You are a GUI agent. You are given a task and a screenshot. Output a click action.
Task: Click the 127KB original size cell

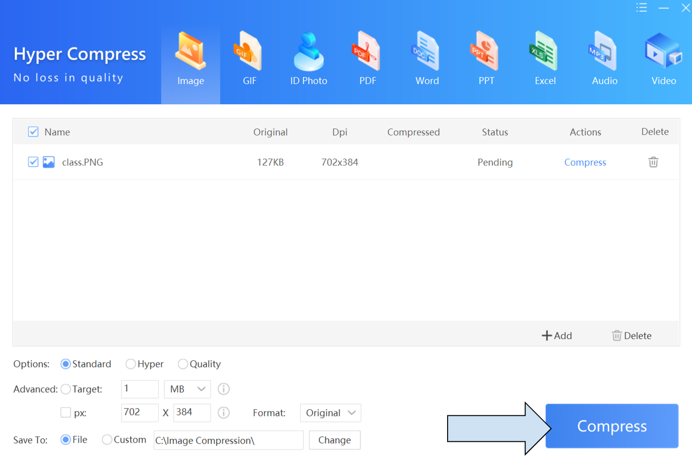click(x=270, y=162)
